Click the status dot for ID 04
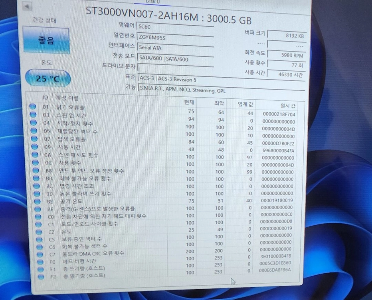Viewport: 372px width, 300px height. (34, 123)
